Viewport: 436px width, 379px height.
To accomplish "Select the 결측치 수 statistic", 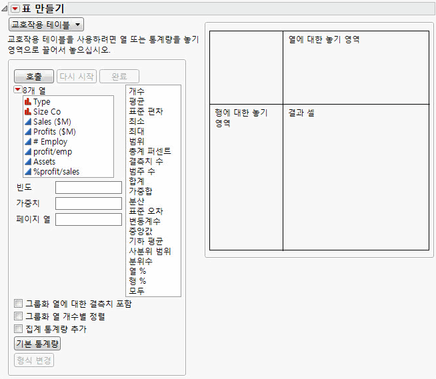I will (x=146, y=161).
